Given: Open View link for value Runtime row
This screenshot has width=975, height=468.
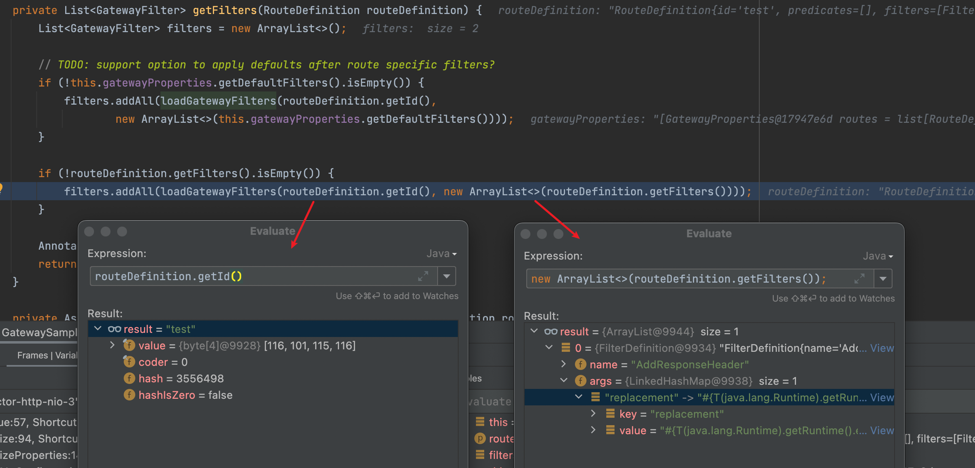Looking at the screenshot, I should click(882, 431).
